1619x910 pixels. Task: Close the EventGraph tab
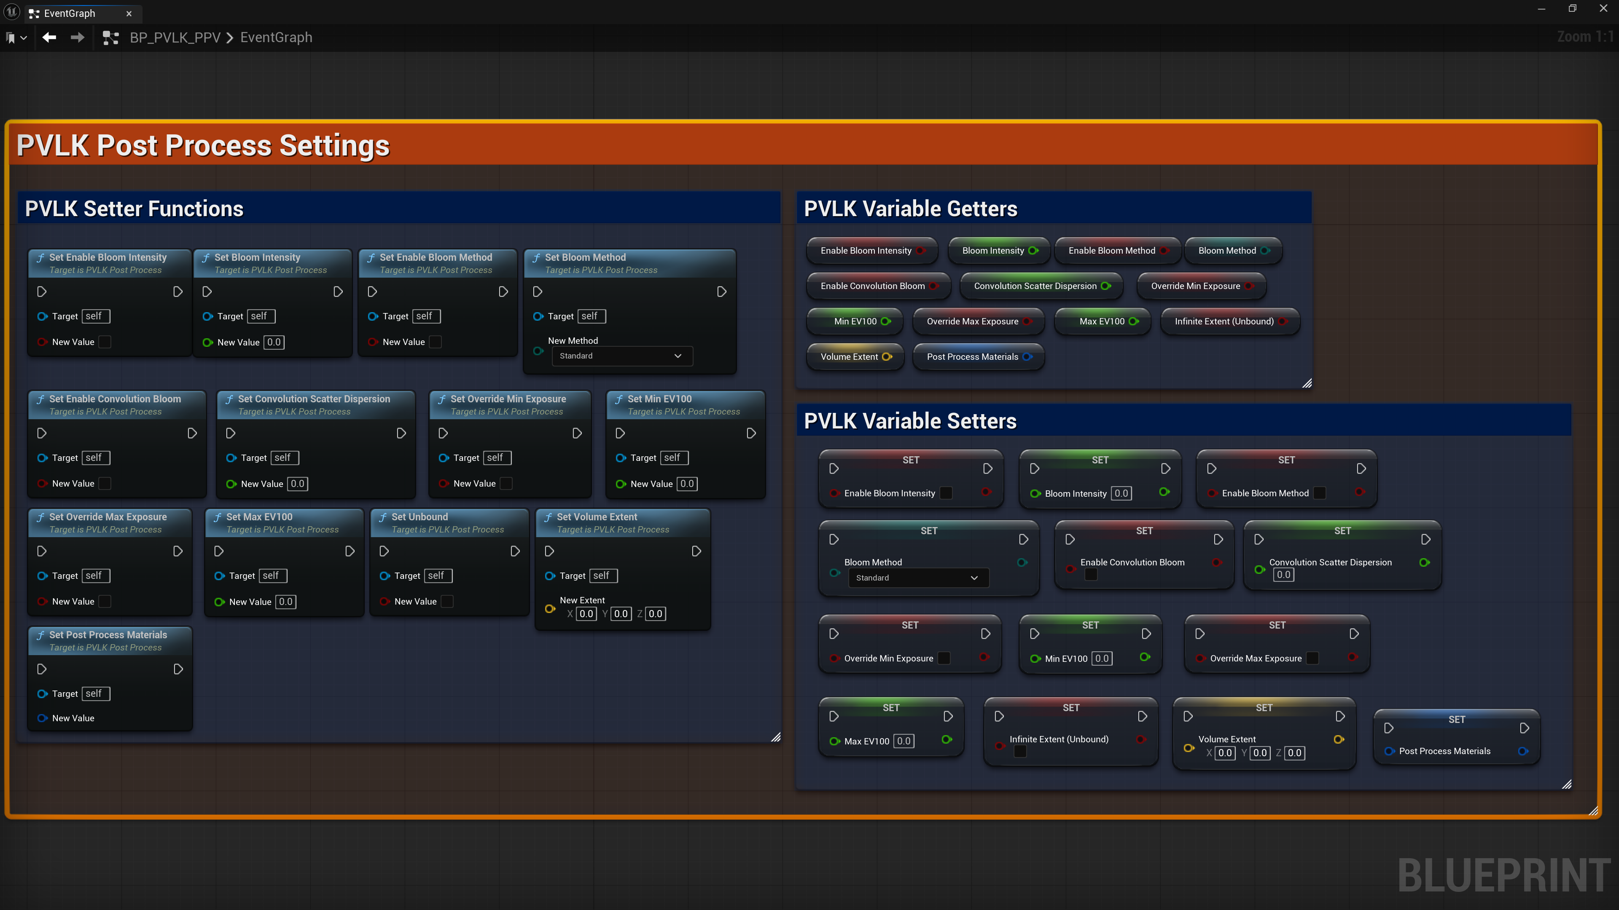click(x=129, y=13)
